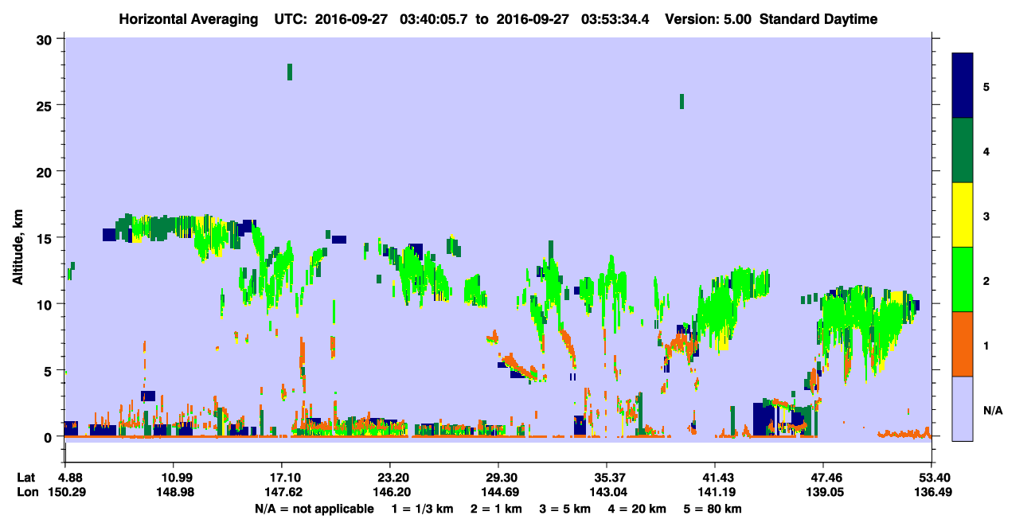Click the altitude tick label 0
Screen dimensions: 1035x531
click(49, 437)
